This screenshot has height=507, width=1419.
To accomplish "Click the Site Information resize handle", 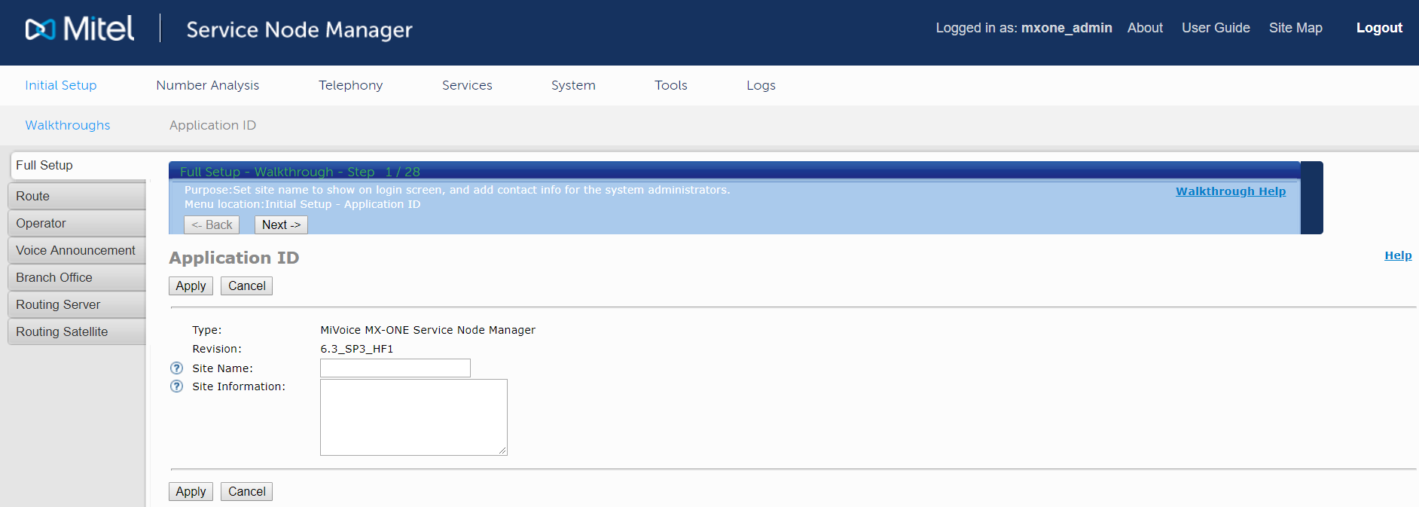I will (502, 450).
